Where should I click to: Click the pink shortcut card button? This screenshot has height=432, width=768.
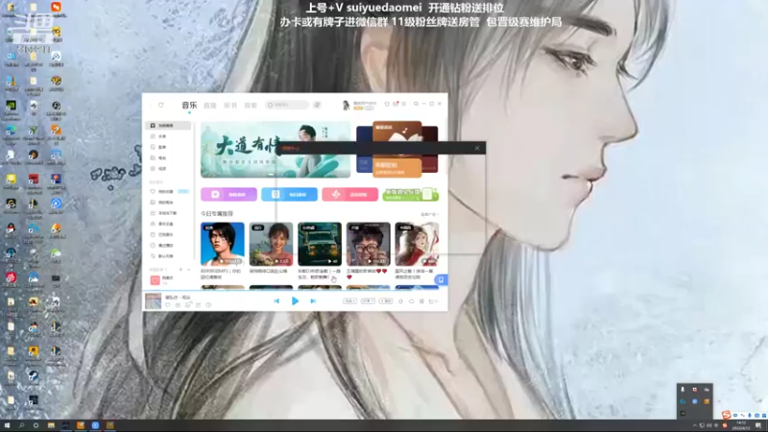(x=349, y=195)
